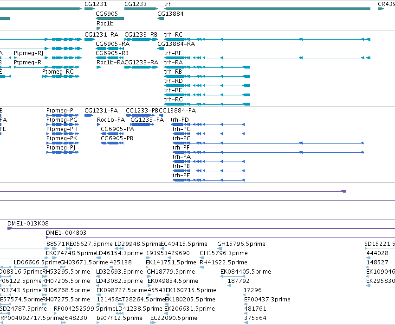The height and width of the screenshot is (325, 395).
Task: Select the CG13884-RA transcript label
Action: click(x=176, y=44)
